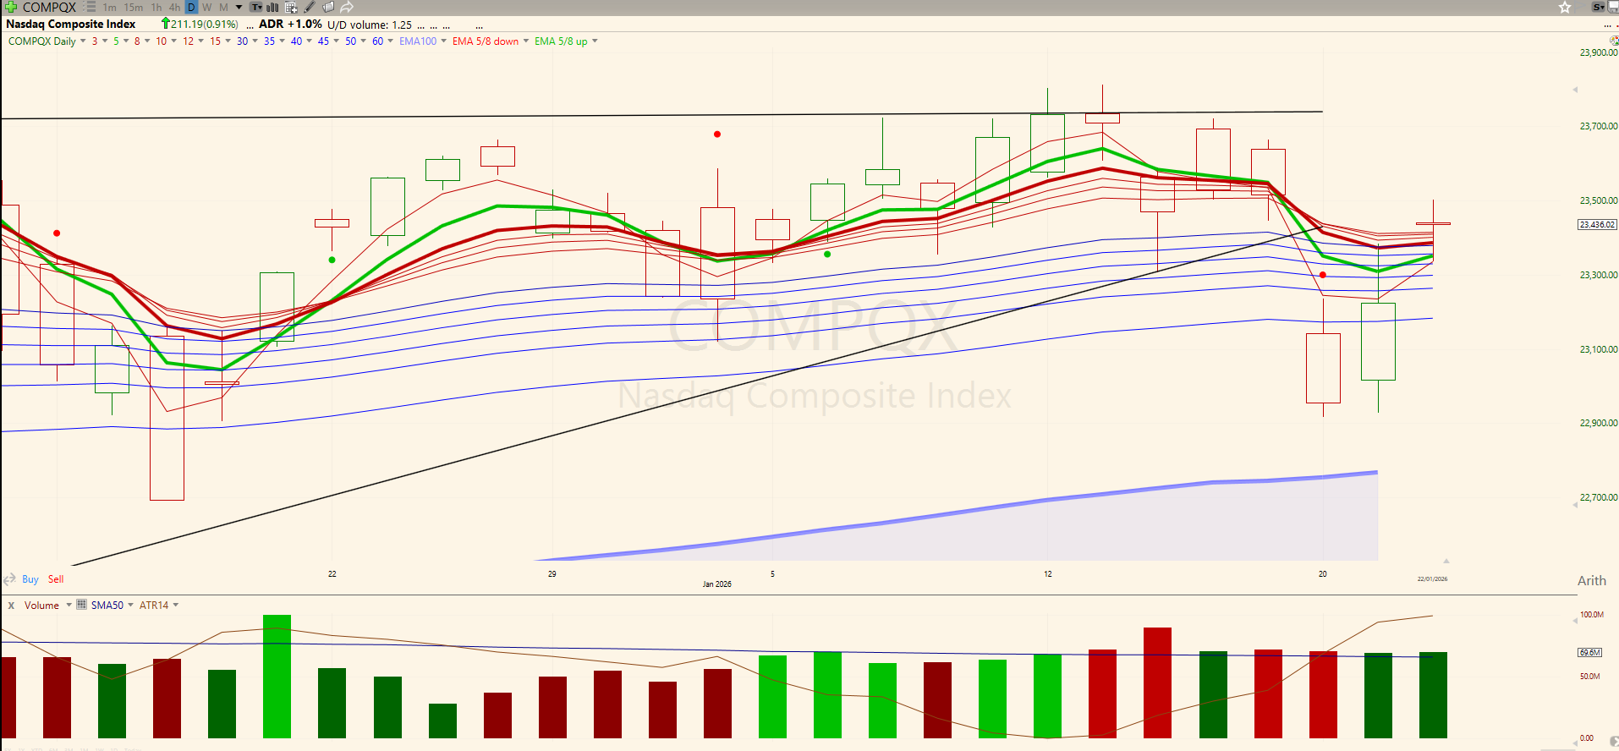This screenshot has width=1619, height=751.
Task: Select the Daily D timeframe
Action: pos(191,7)
